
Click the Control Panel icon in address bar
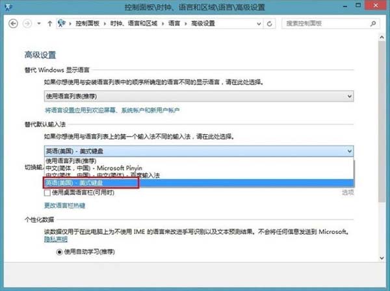click(62, 23)
